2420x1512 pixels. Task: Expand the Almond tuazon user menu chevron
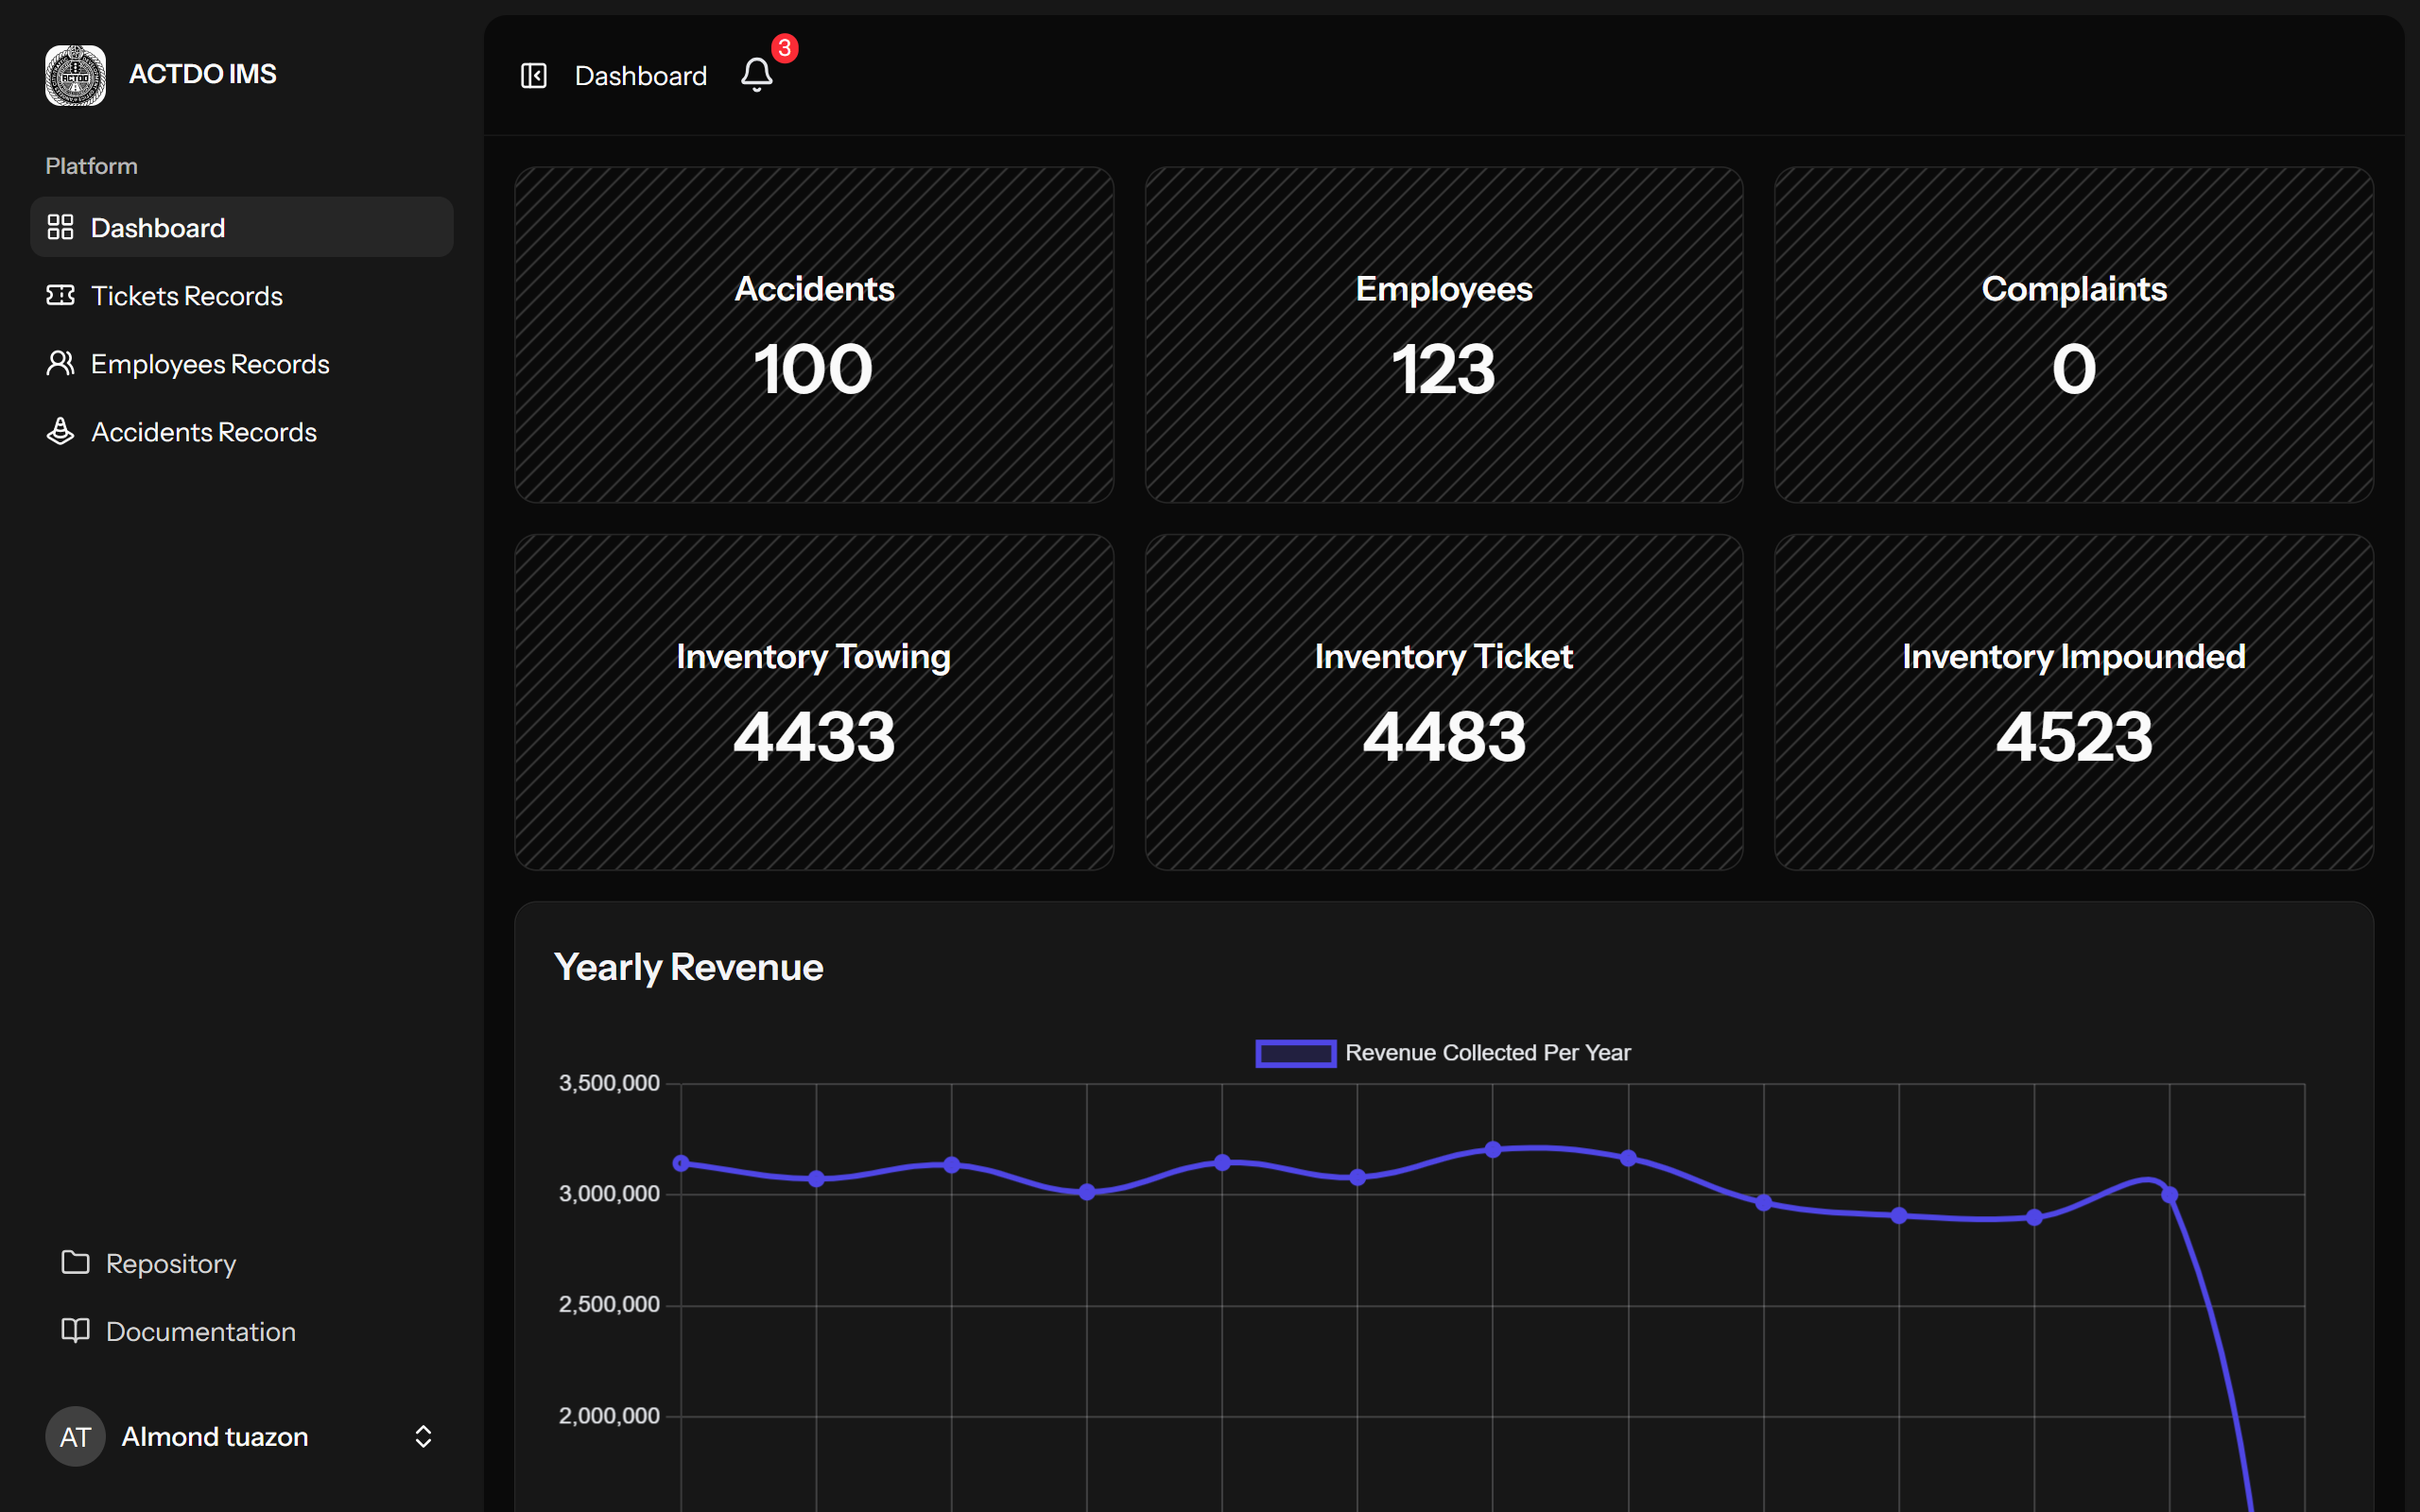(423, 1436)
